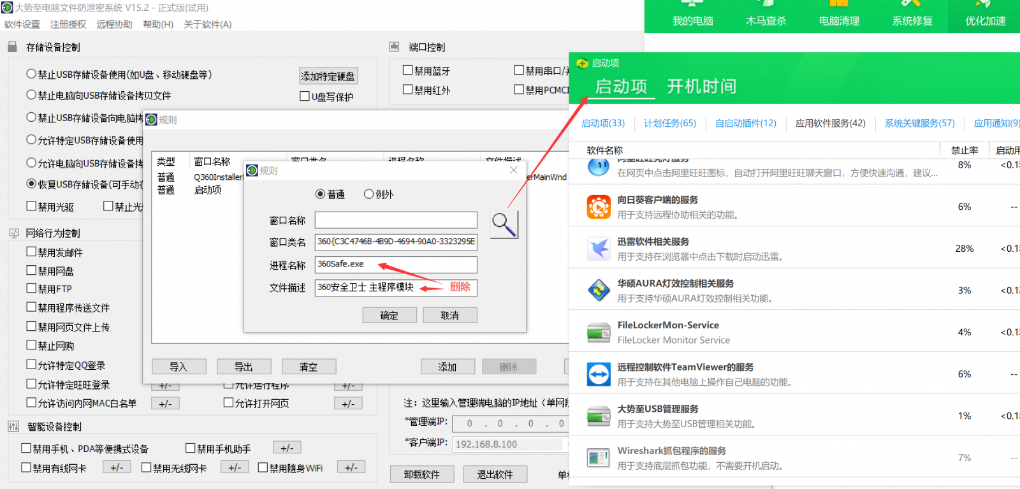Screen dimensions: 1020x489
Task: Click the Wireshark service icon
Action: 599,458
